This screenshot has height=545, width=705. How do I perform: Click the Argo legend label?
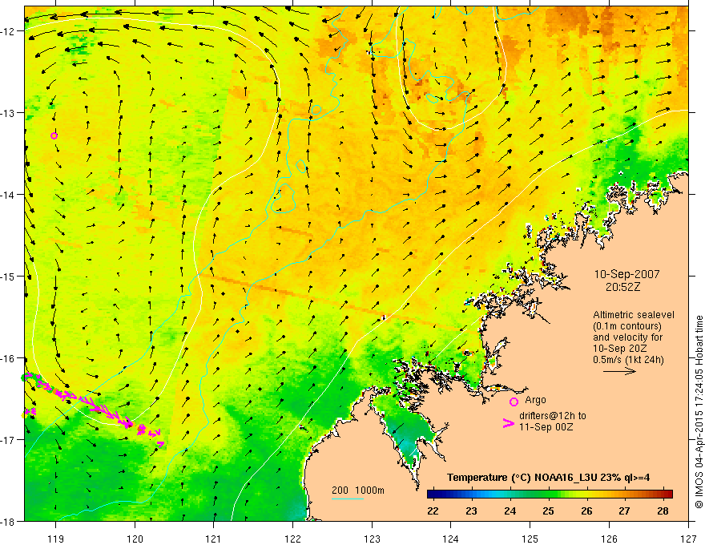[535, 400]
